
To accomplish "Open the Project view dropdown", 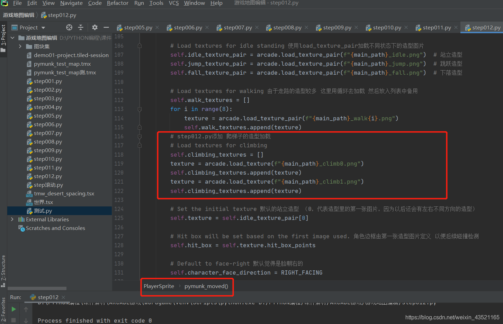I will click(x=43, y=28).
